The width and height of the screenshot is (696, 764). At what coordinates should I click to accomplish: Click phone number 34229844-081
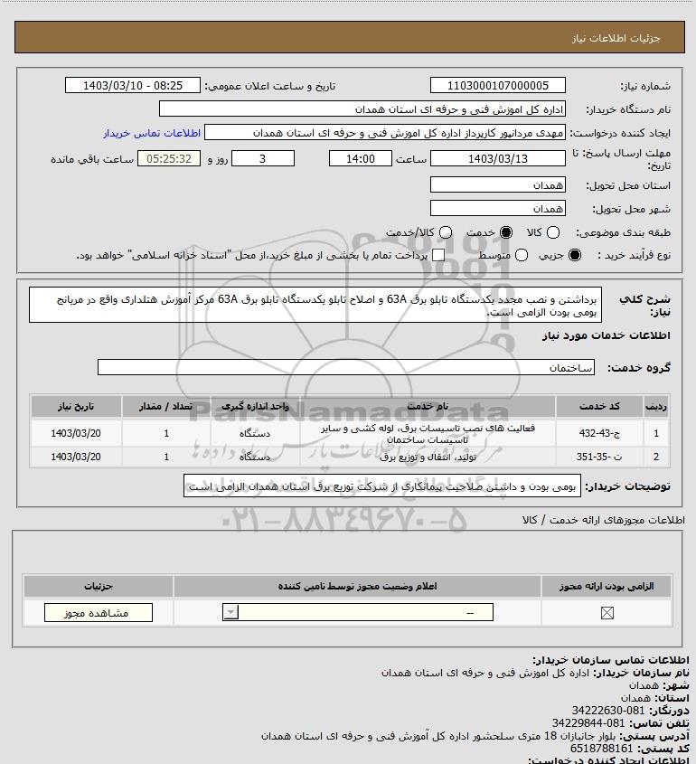[x=588, y=723]
